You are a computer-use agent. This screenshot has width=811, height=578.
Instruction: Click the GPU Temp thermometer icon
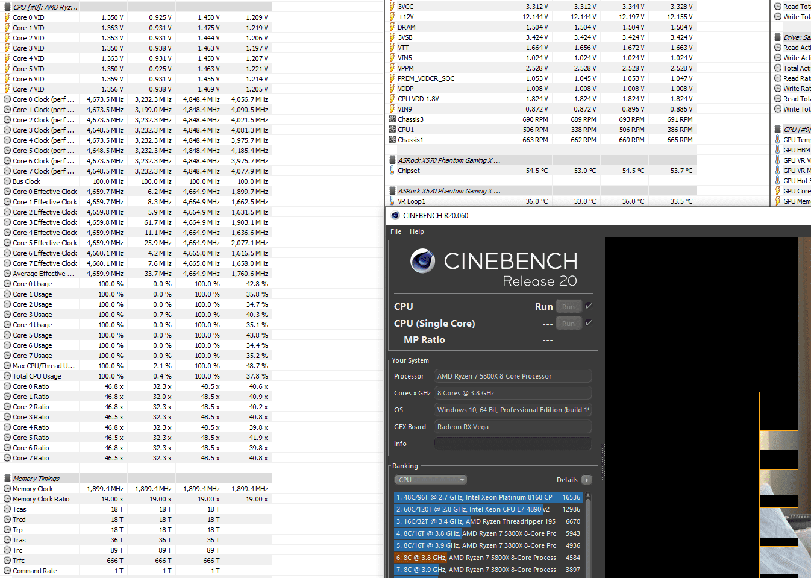[x=778, y=140]
